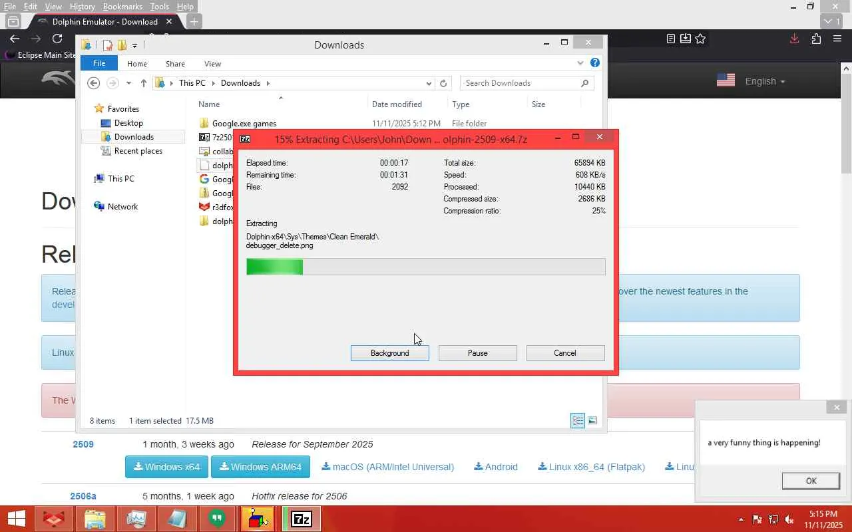Open the browser Help menu
This screenshot has width=852, height=532.
pyautogui.click(x=185, y=7)
